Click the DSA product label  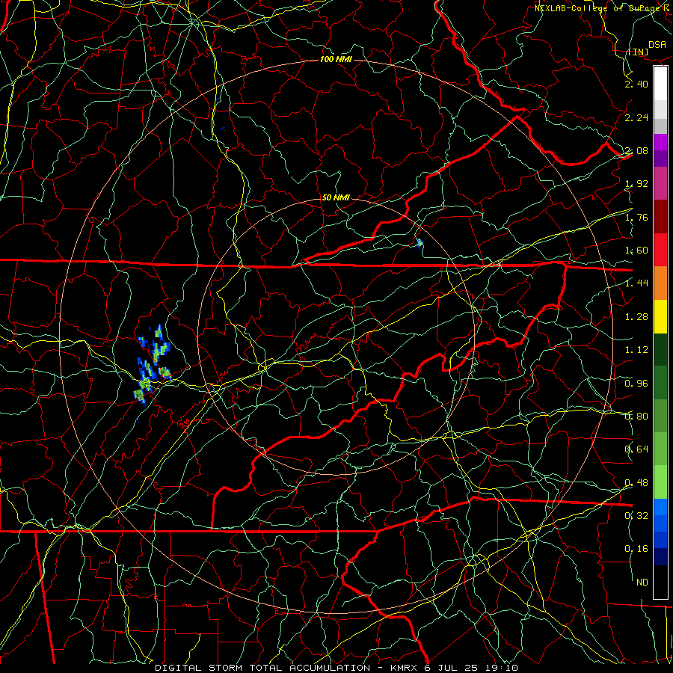(x=657, y=45)
